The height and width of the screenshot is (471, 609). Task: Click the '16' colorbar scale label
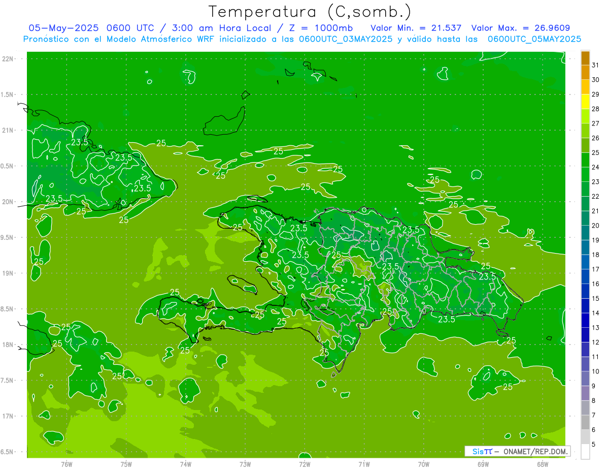(x=595, y=284)
